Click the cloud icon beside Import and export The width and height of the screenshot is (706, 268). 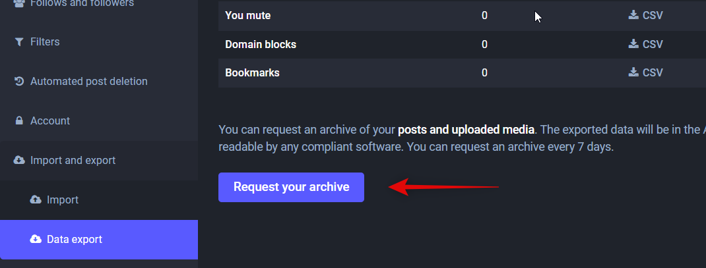coord(18,161)
